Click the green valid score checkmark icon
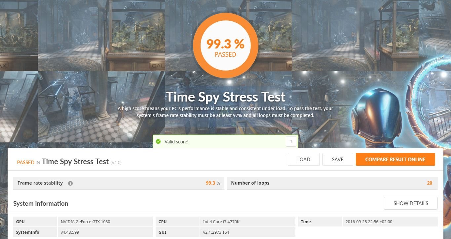Screen dimensions: 451x239 pos(158,142)
